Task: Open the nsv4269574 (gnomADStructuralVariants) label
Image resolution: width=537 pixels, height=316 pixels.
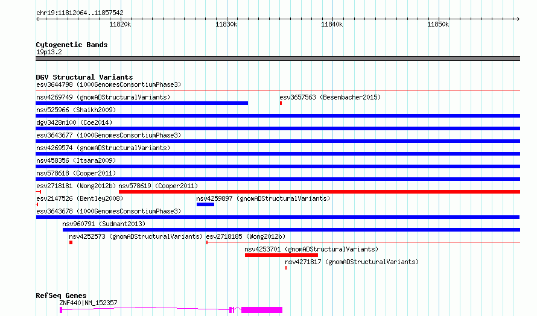Action: (103, 148)
